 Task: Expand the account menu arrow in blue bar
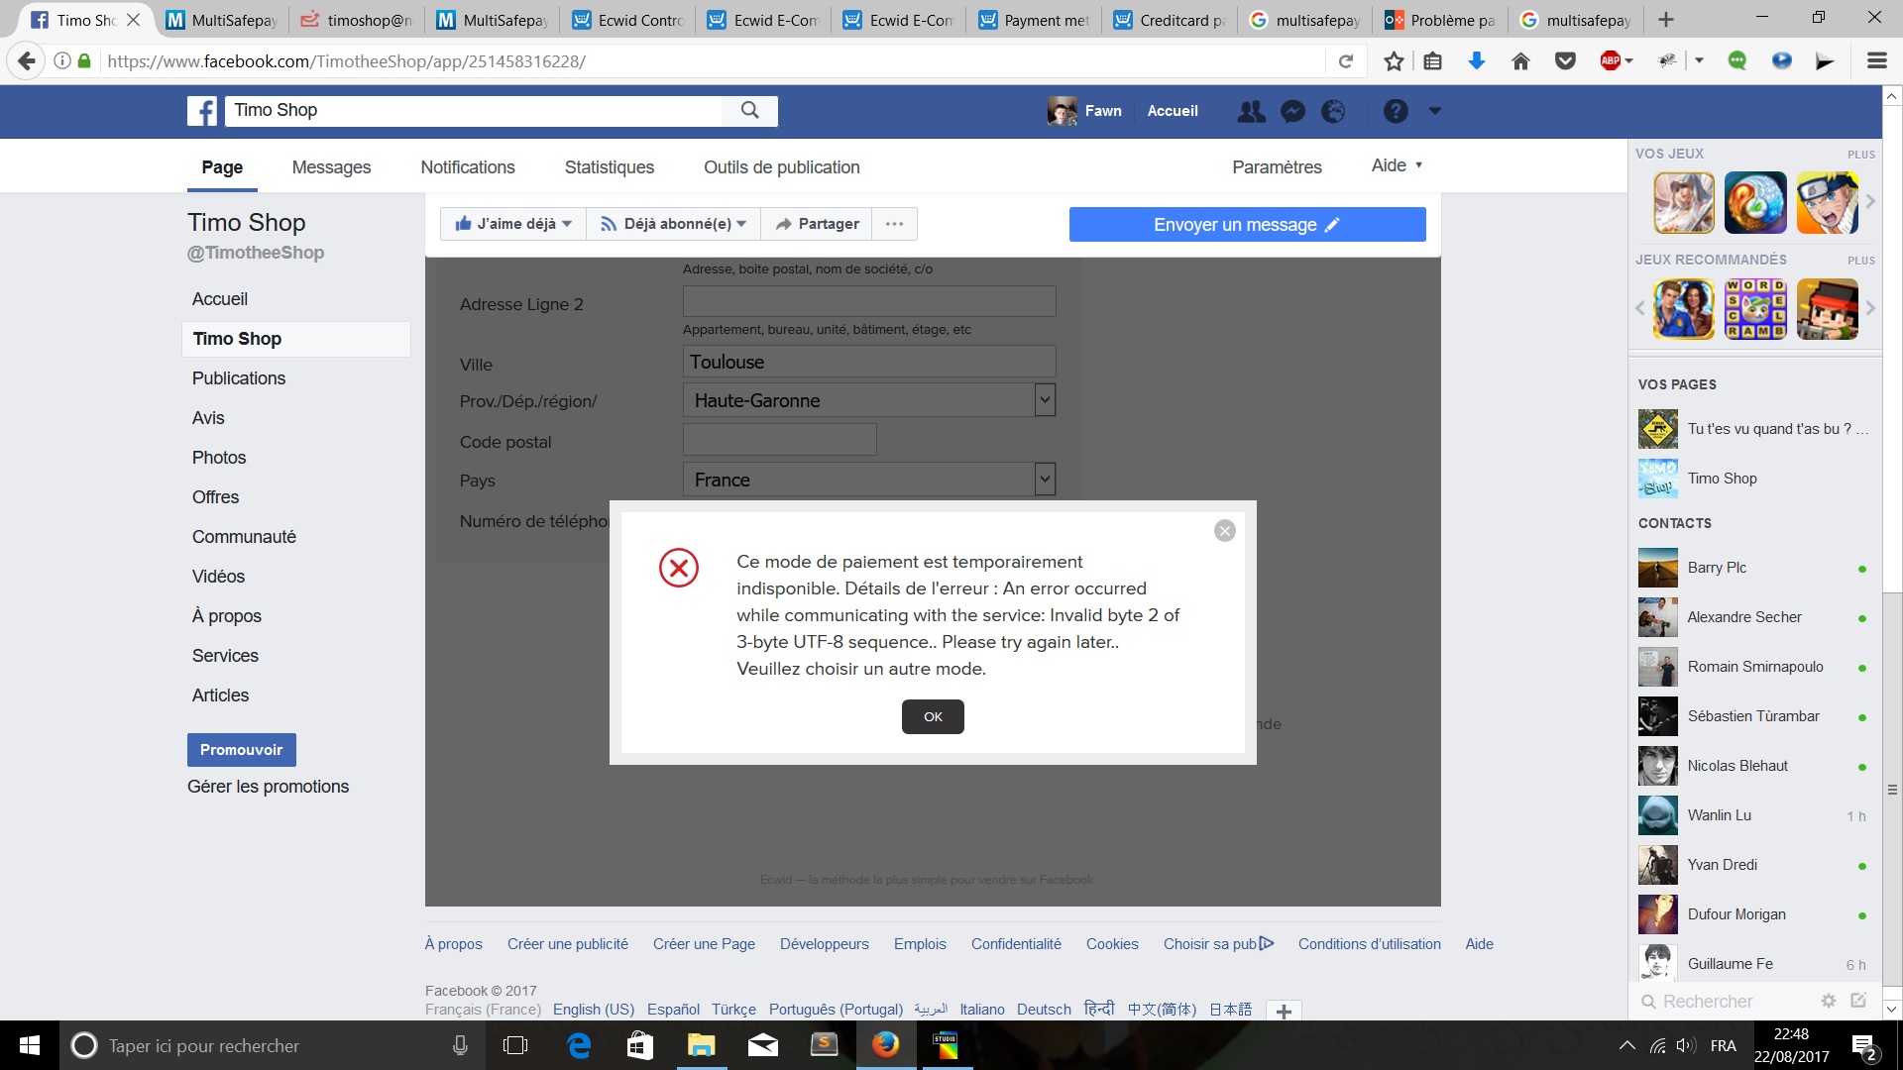coord(1434,111)
